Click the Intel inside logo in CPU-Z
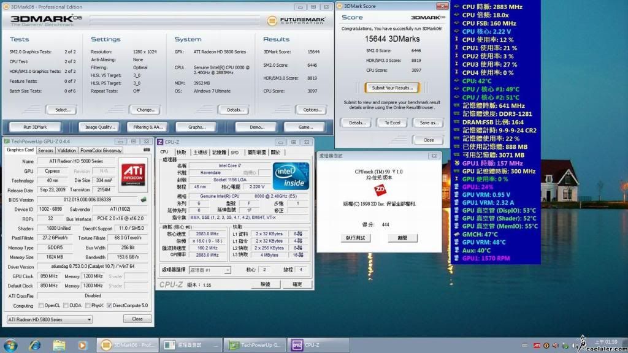628x353 pixels. click(x=291, y=176)
